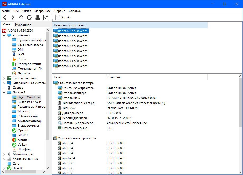Expand the Операционная система tree node
Image resolution: width=243 pixels, height=175 pixels.
[4, 83]
